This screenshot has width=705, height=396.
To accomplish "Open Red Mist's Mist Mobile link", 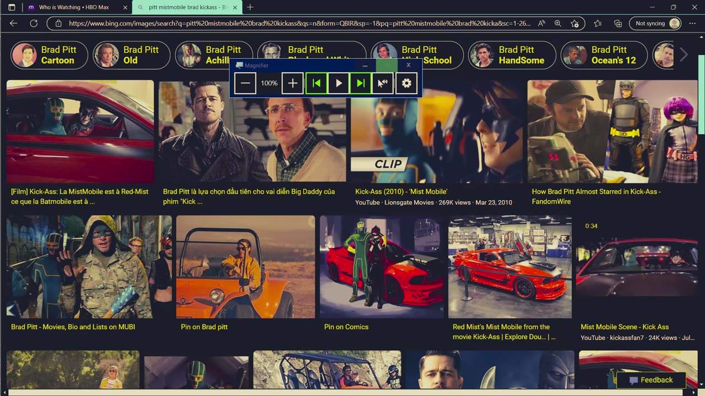I will coord(504,332).
